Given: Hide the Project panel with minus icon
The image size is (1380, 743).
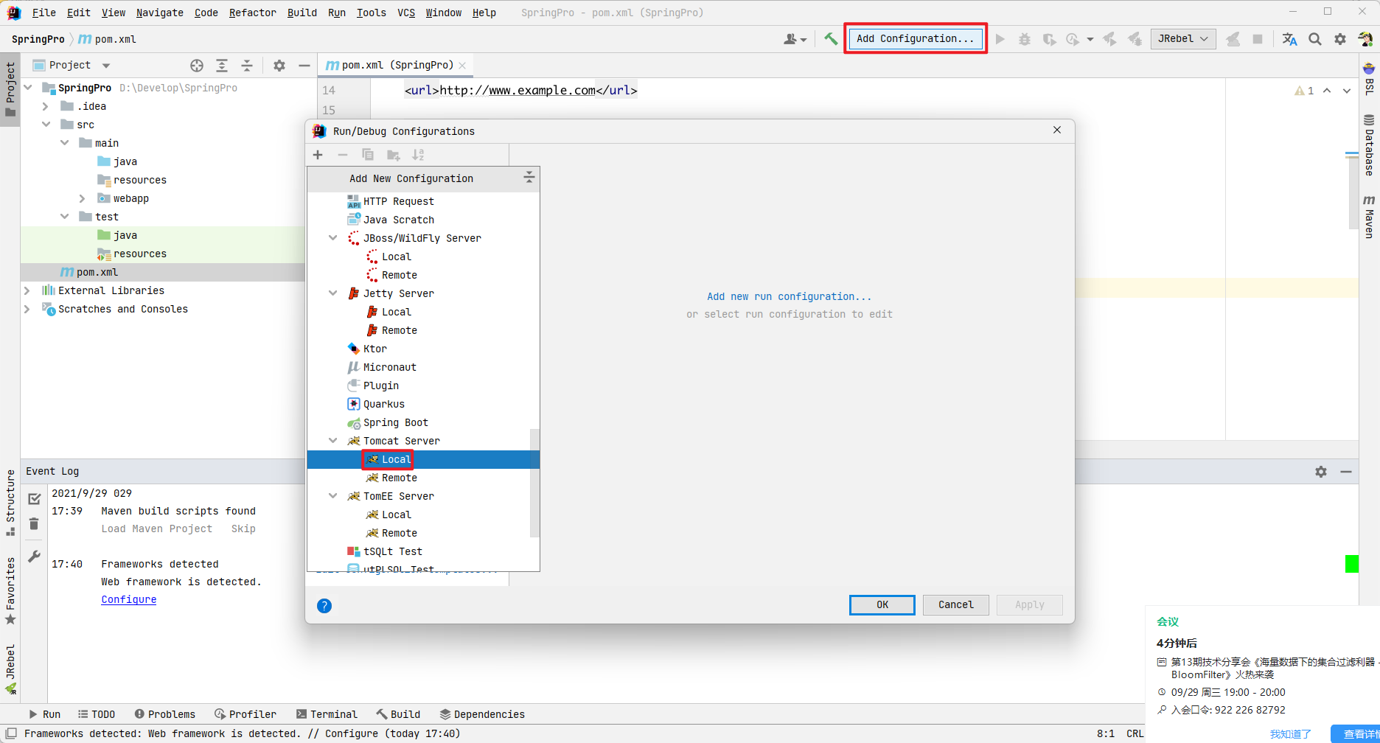Looking at the screenshot, I should click(x=304, y=66).
